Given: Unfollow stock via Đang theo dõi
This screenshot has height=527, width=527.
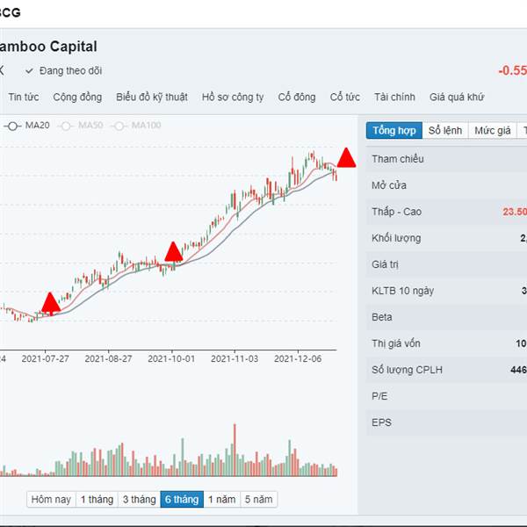Looking at the screenshot, I should pos(62,70).
